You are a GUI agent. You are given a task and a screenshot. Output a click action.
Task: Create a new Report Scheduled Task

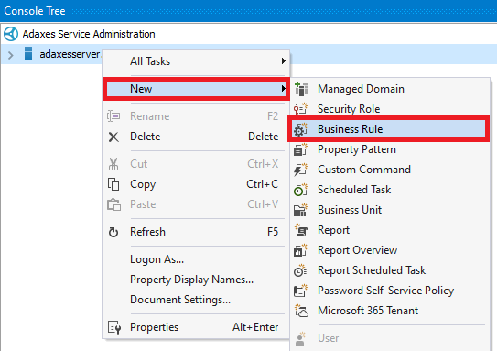(x=389, y=270)
